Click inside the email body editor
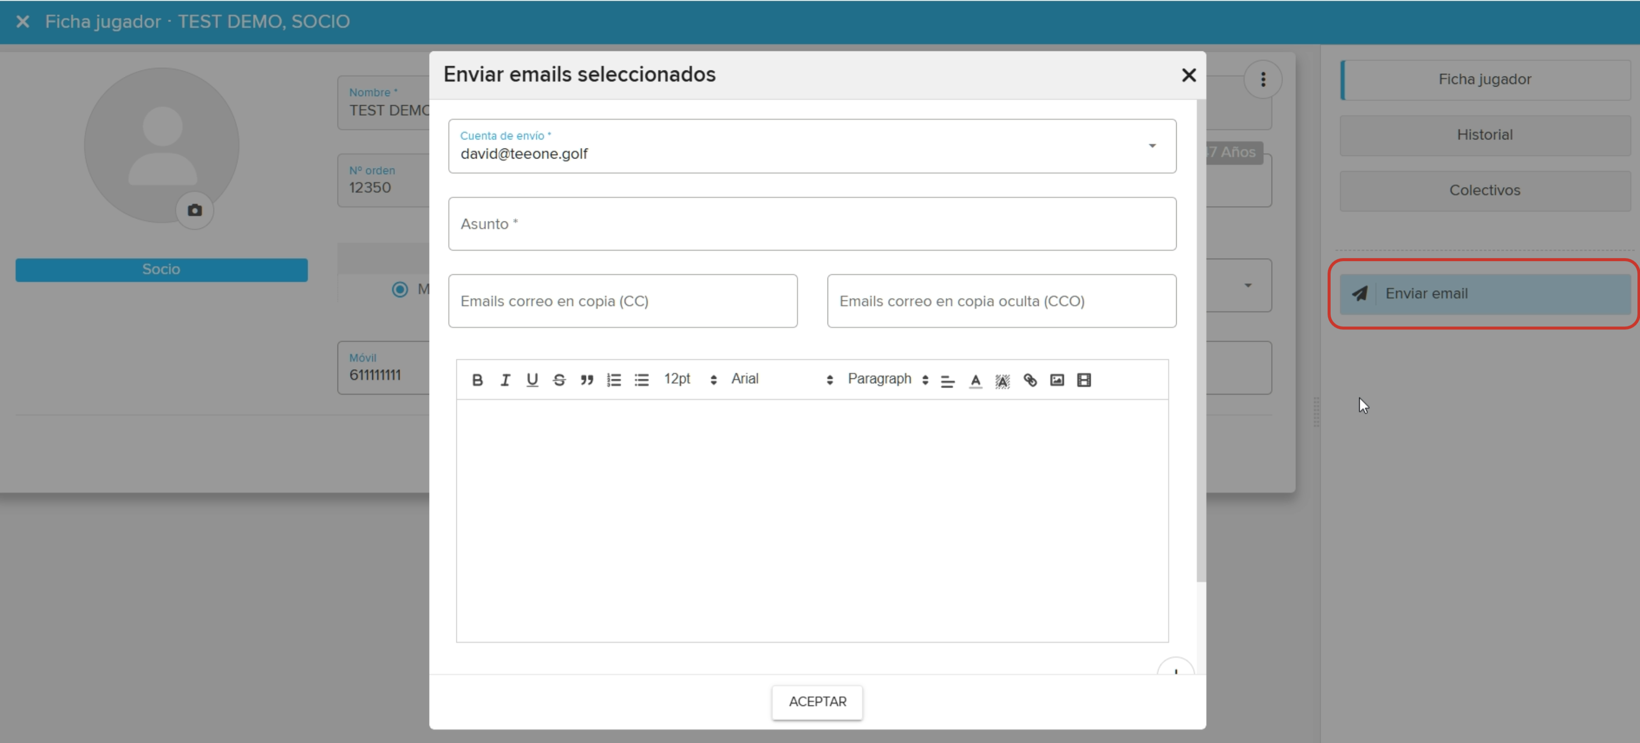Viewport: 1640px width, 743px height. tap(812, 521)
